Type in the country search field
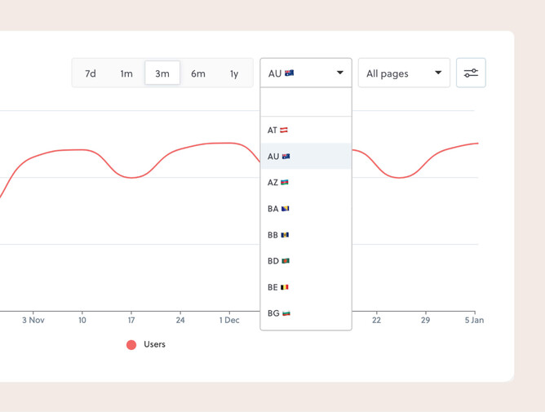Image resolution: width=545 pixels, height=412 pixels. pos(306,103)
